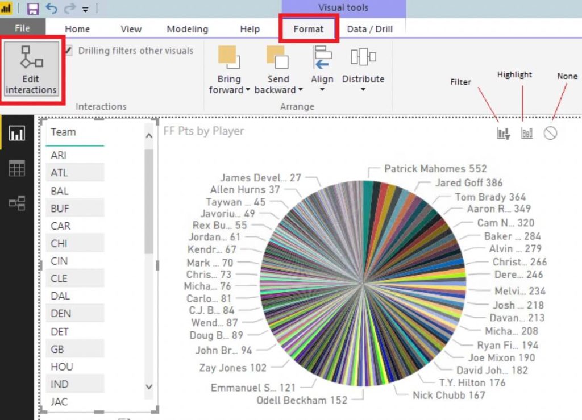Toggle Drilling filters other visuals checkbox

tap(69, 51)
